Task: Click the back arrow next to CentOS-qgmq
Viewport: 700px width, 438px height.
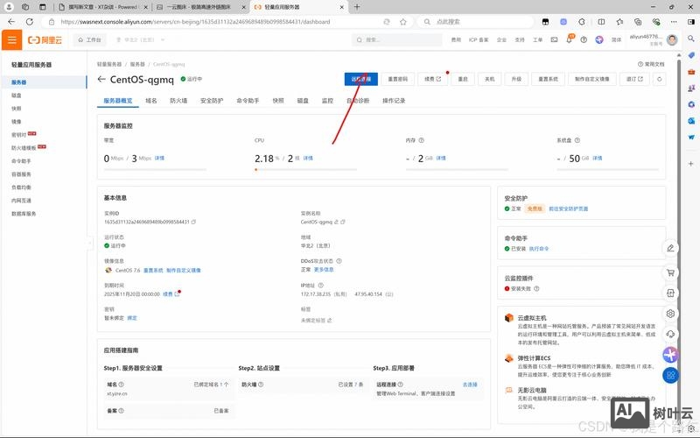Action: pos(101,79)
